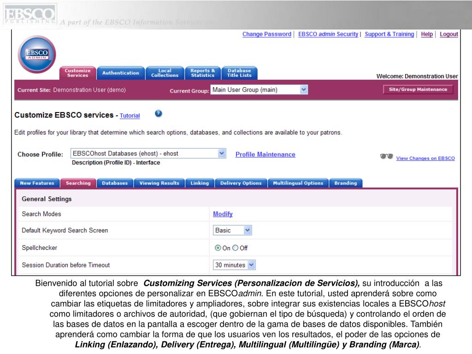Open the New Features tab
Screen dimensions: 472x354
point(37,183)
